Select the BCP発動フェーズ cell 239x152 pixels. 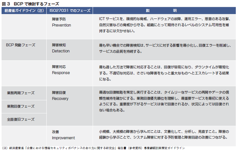coord(21,45)
